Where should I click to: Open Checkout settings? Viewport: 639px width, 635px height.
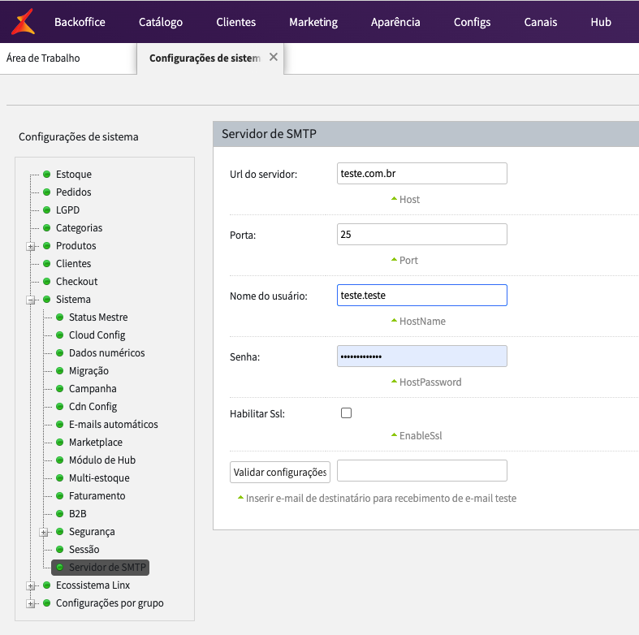click(x=76, y=282)
